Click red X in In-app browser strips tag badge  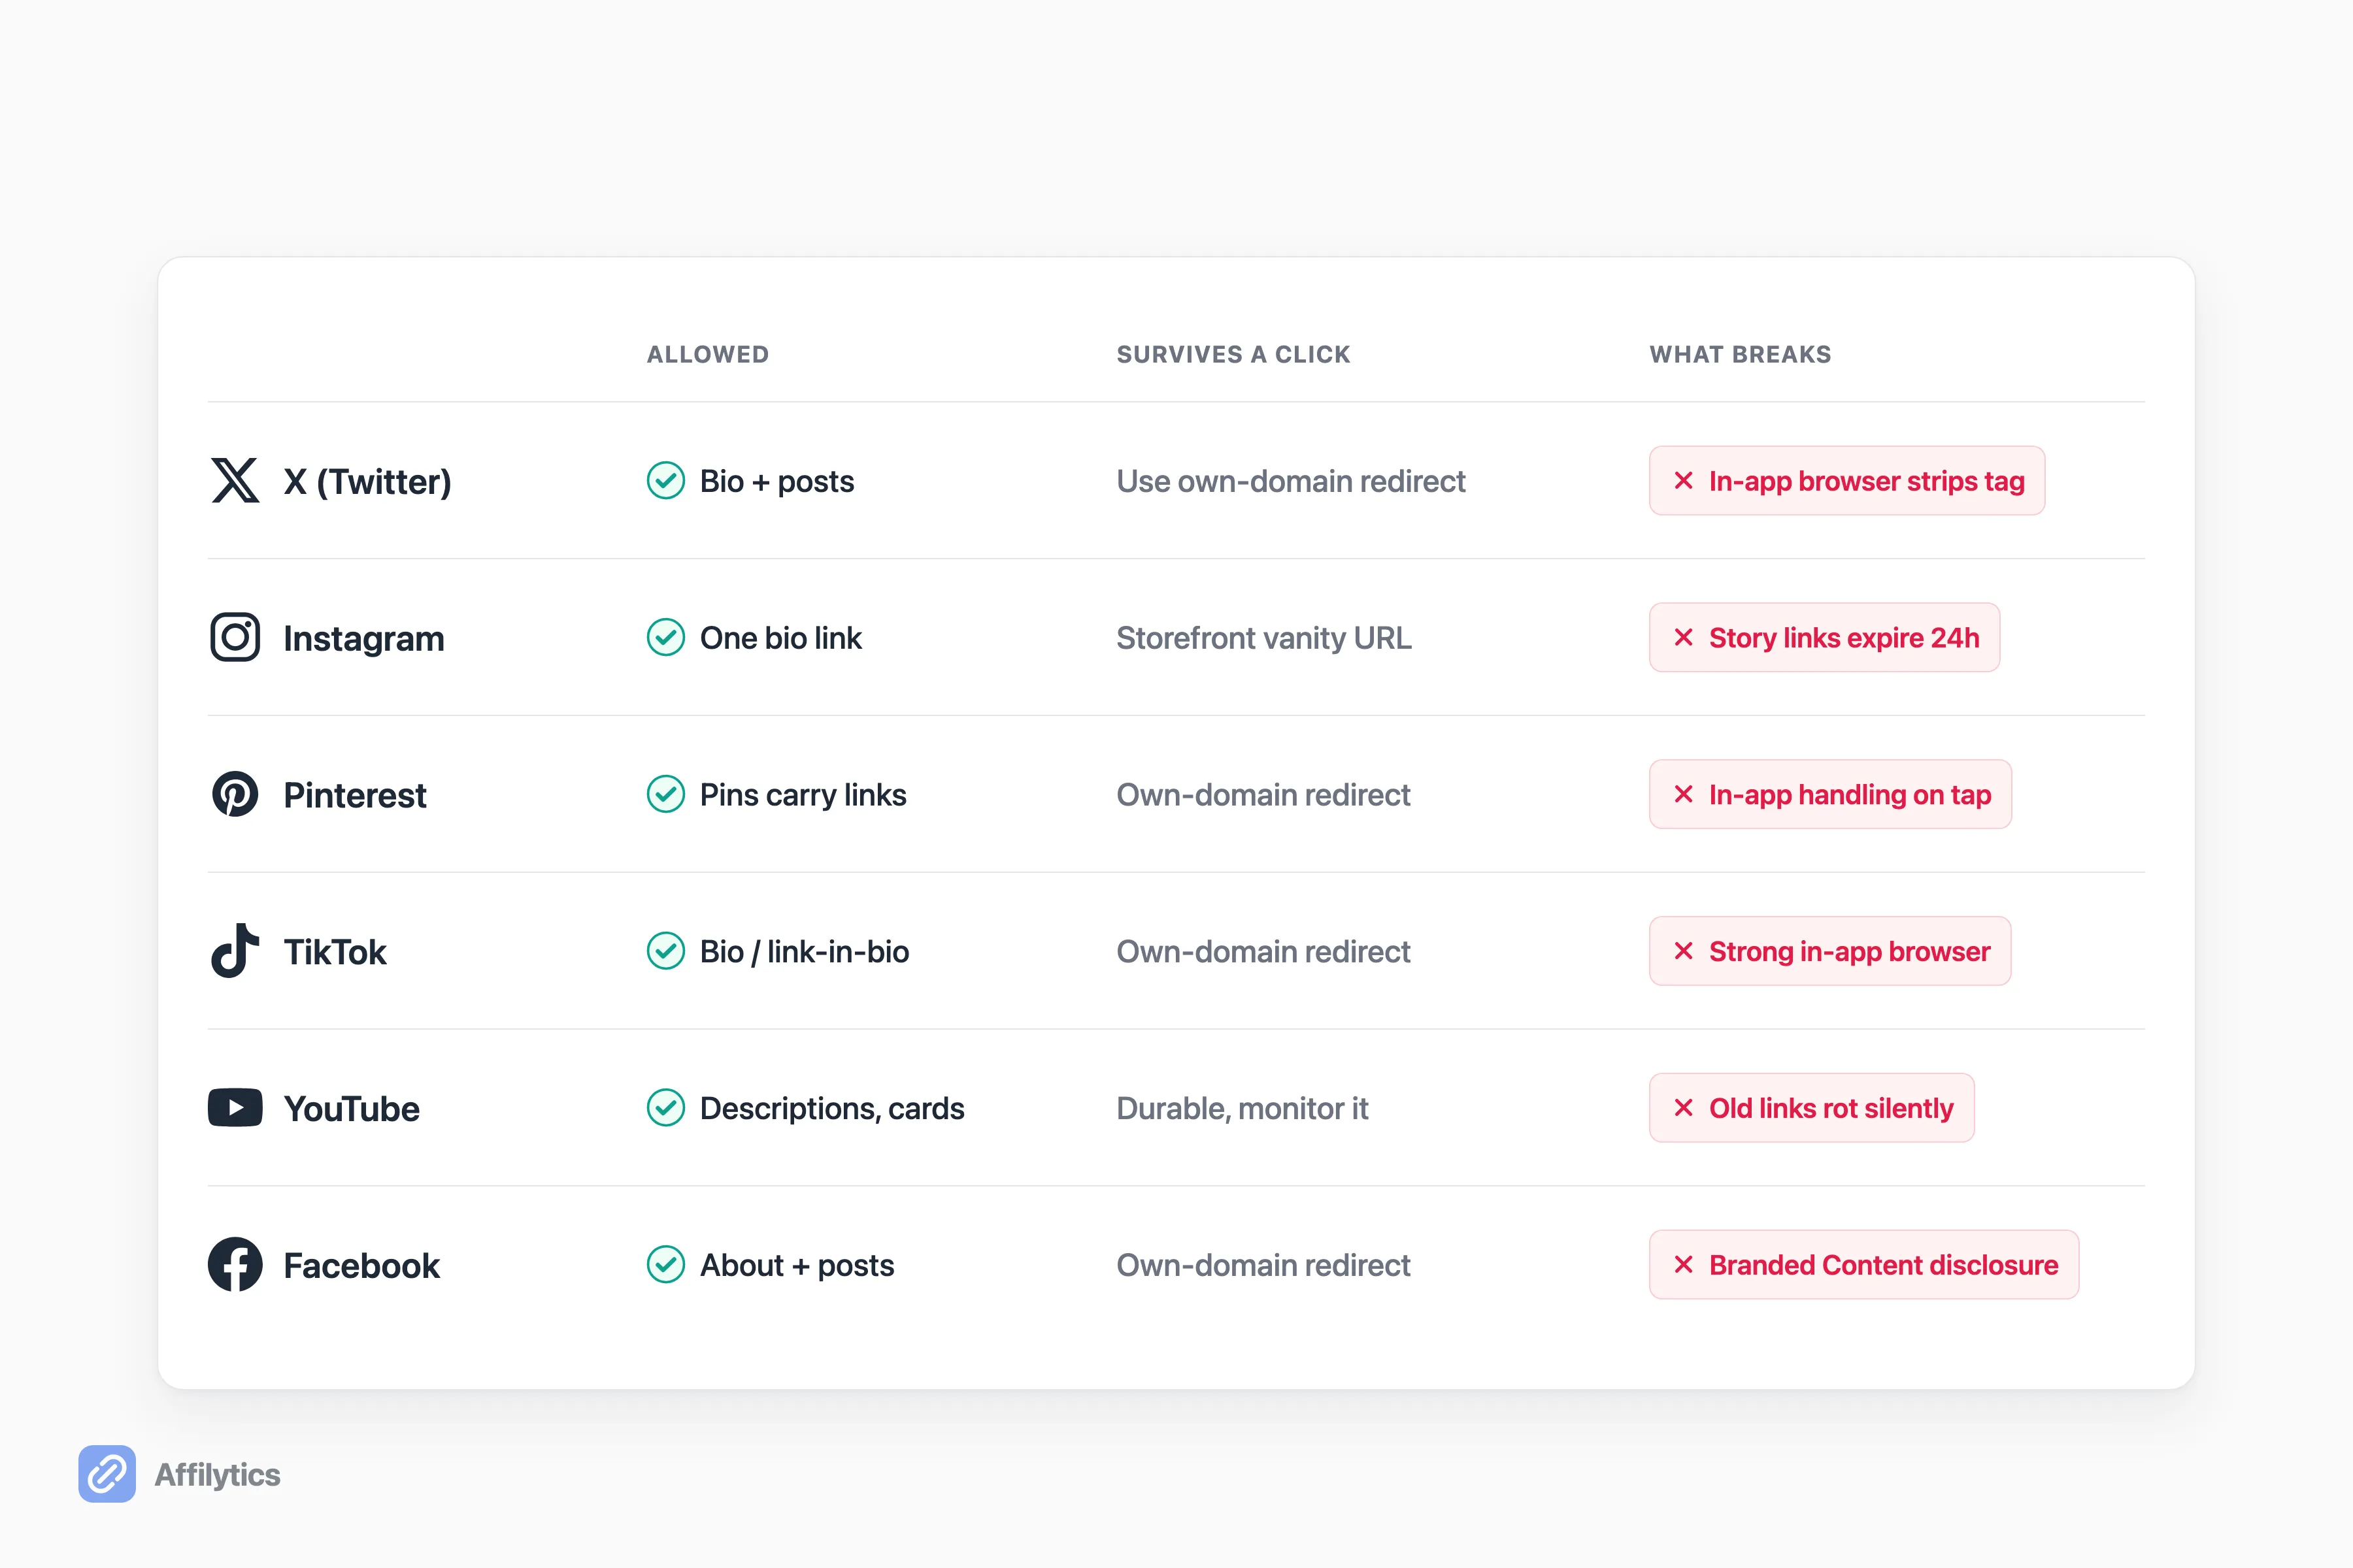click(x=1684, y=481)
